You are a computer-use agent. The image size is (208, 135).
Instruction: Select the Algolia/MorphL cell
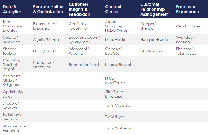(47, 40)
